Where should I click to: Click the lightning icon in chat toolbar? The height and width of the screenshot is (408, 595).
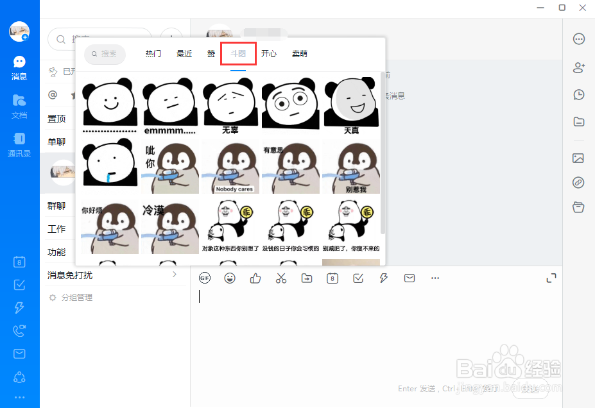pyautogui.click(x=384, y=278)
